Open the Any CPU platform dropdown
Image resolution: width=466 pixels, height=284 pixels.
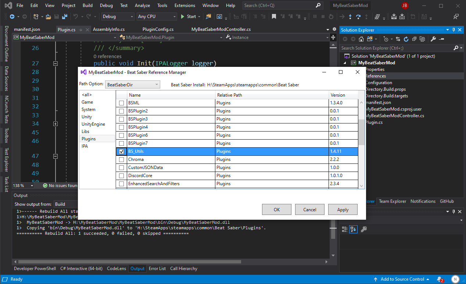(x=157, y=17)
